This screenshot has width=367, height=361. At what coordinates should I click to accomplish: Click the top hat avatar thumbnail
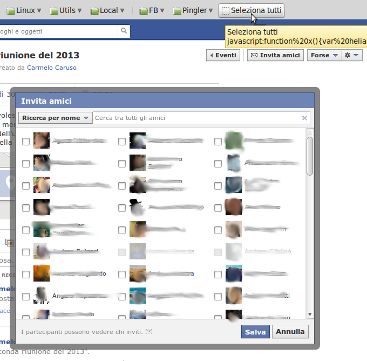coord(138,207)
